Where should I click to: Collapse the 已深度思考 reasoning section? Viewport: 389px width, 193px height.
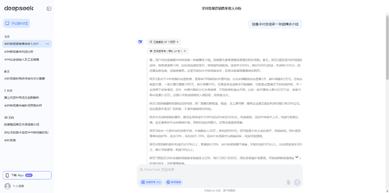(168, 51)
